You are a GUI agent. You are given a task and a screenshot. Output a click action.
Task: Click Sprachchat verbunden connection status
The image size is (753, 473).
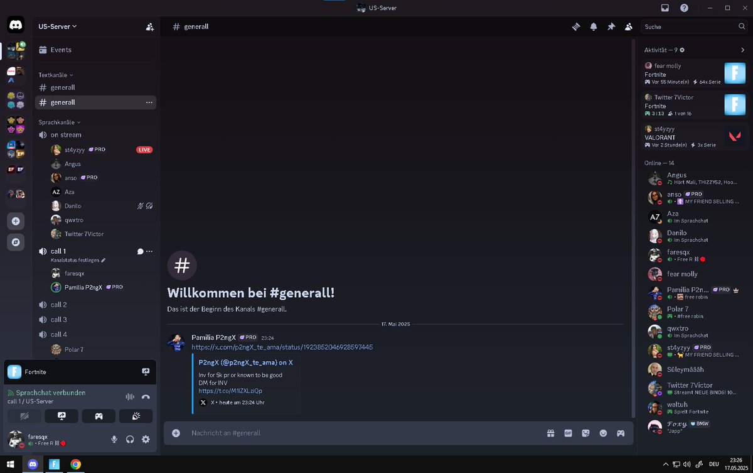[x=51, y=393]
